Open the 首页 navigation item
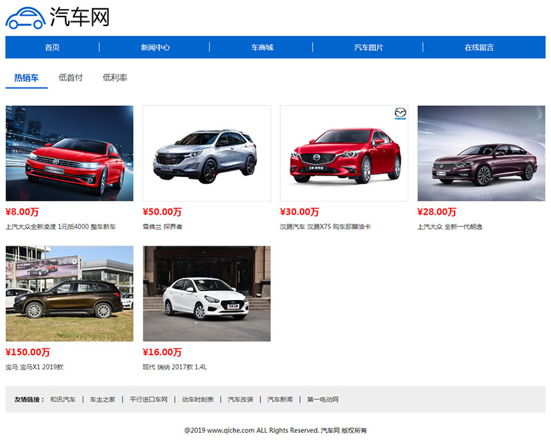The image size is (551, 448). [52, 47]
